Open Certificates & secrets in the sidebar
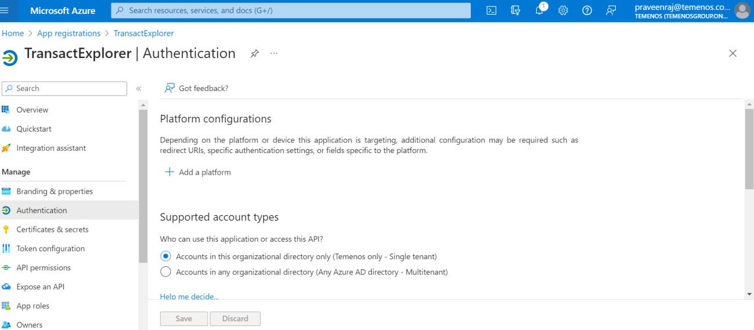Screen dimensions: 754x330 pos(52,230)
